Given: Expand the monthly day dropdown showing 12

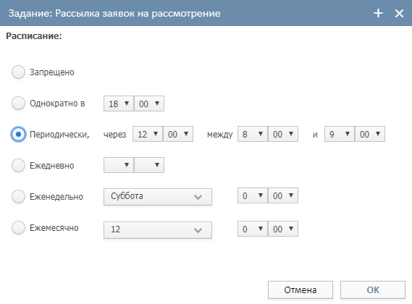Looking at the screenshot, I should (x=158, y=230).
